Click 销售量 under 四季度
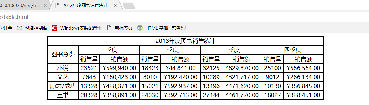Image resolution: width=369 pixels, height=105 pixels. (x=273, y=59)
